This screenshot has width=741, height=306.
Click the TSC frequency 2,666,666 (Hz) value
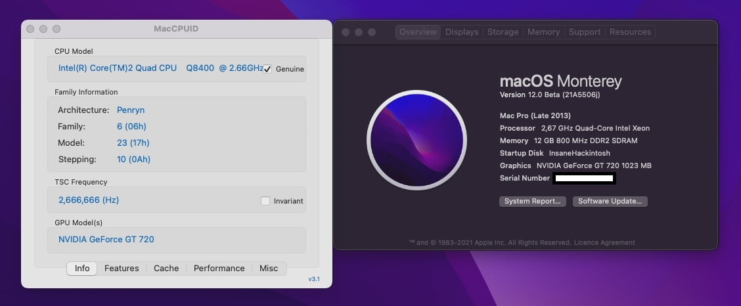click(x=89, y=200)
